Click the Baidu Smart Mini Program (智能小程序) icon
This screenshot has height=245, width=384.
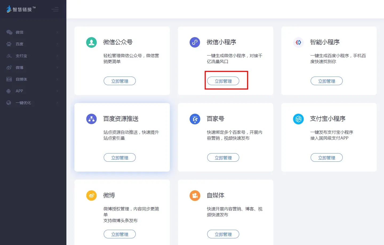click(298, 42)
